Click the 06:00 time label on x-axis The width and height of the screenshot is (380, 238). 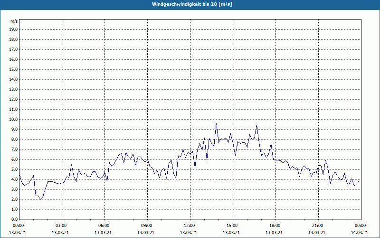tap(103, 226)
